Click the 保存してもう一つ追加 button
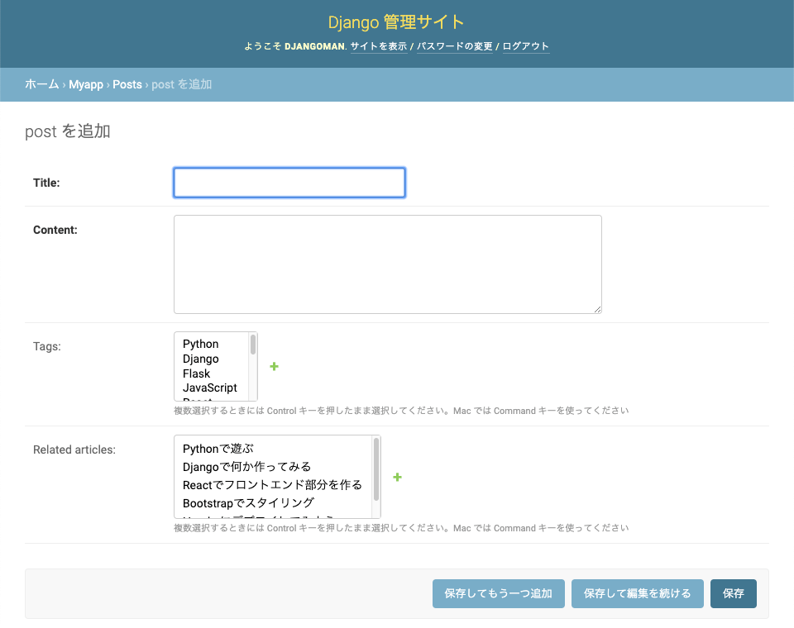794x628 pixels. tap(498, 593)
